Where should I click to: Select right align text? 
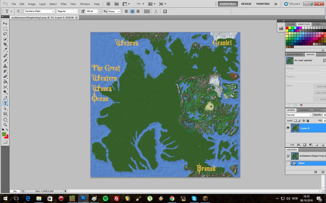(x=138, y=11)
